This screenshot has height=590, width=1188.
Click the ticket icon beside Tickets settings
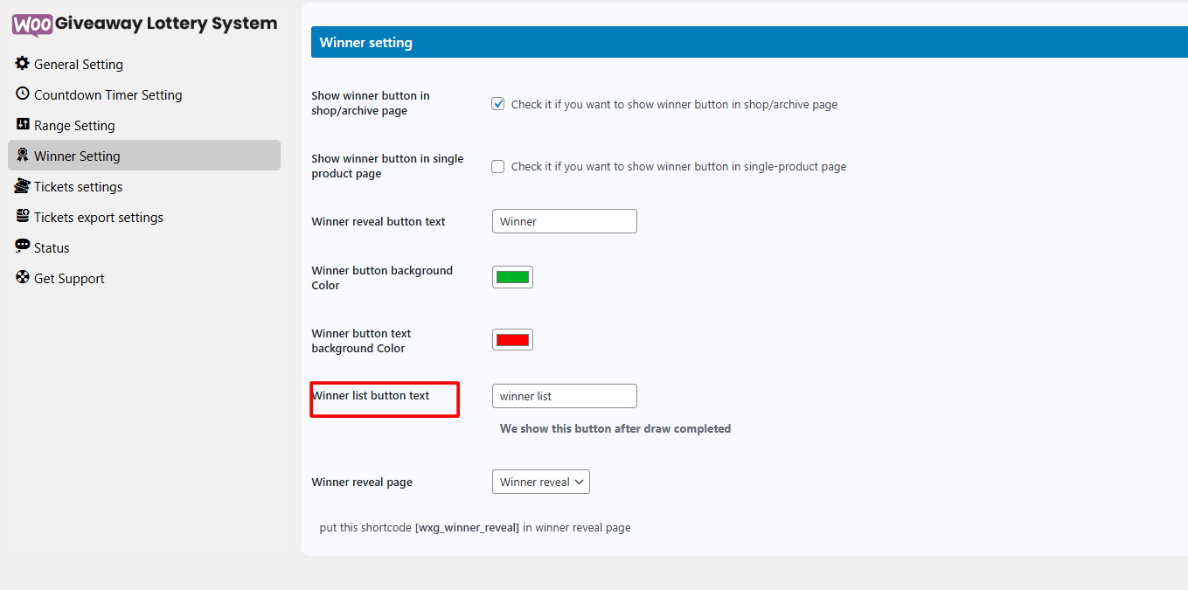(x=23, y=186)
